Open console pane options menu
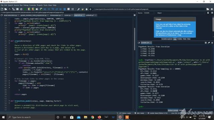The height and width of the screenshot is (120, 214). pos(212,43)
